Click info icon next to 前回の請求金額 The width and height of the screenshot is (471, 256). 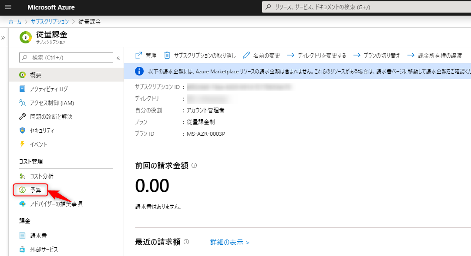click(194, 165)
